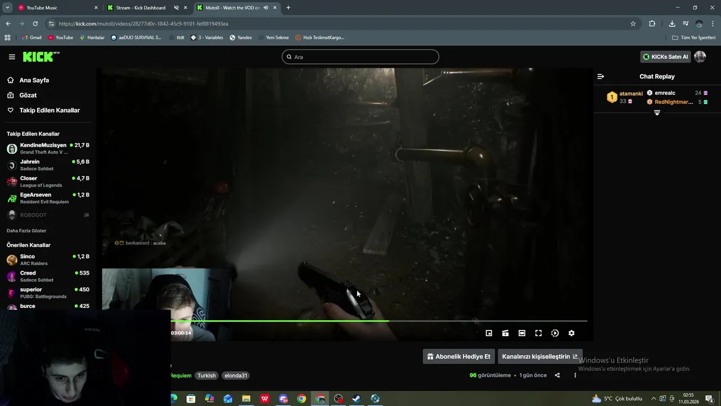The image size is (721, 406).
Task: Click Kanalınızı kişiselleştirin button
Action: tap(540, 356)
